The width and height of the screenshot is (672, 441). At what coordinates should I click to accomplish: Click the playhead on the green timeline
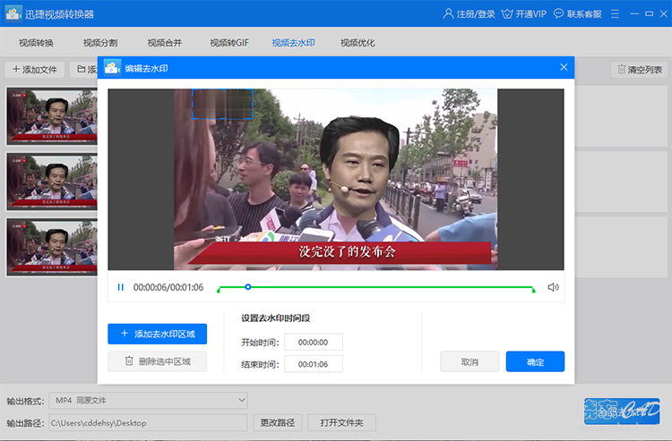[x=248, y=287]
